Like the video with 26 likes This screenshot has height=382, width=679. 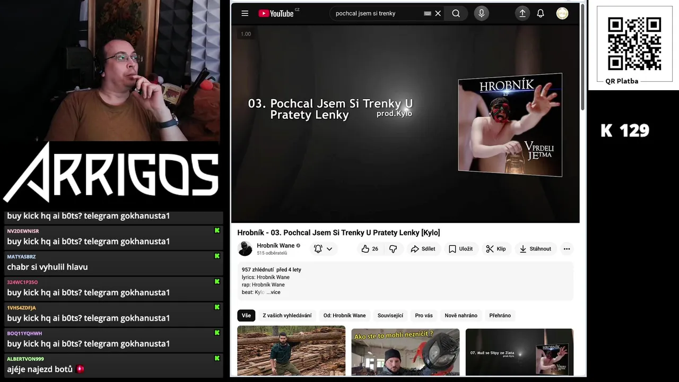370,249
